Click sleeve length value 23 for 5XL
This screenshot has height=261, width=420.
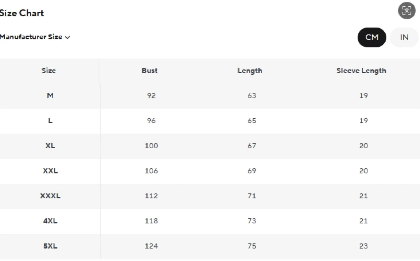(x=363, y=246)
